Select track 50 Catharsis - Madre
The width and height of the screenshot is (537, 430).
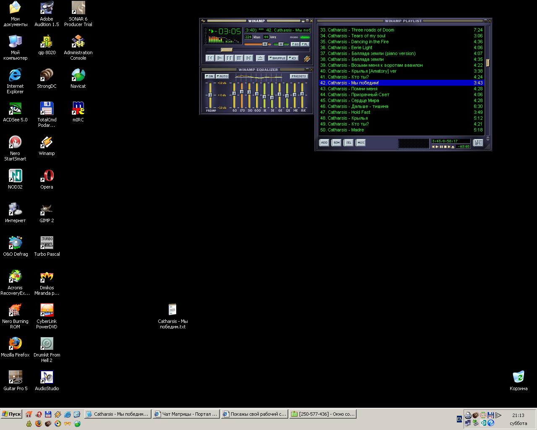(x=401, y=130)
